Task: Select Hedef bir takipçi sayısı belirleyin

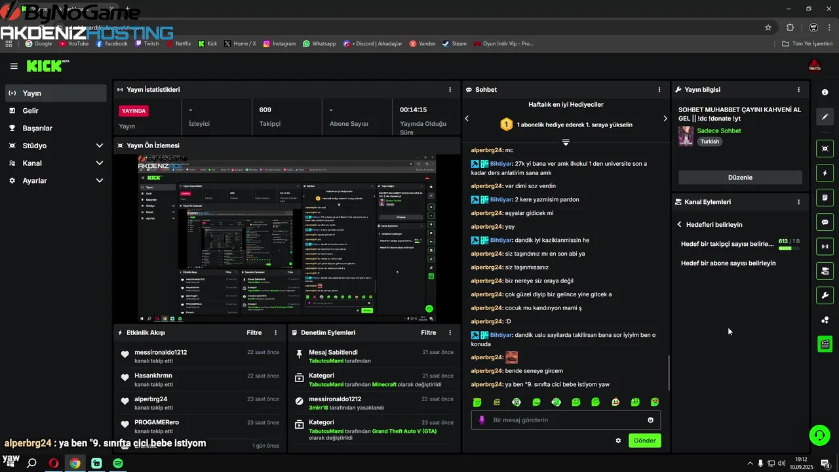Action: coord(728,244)
